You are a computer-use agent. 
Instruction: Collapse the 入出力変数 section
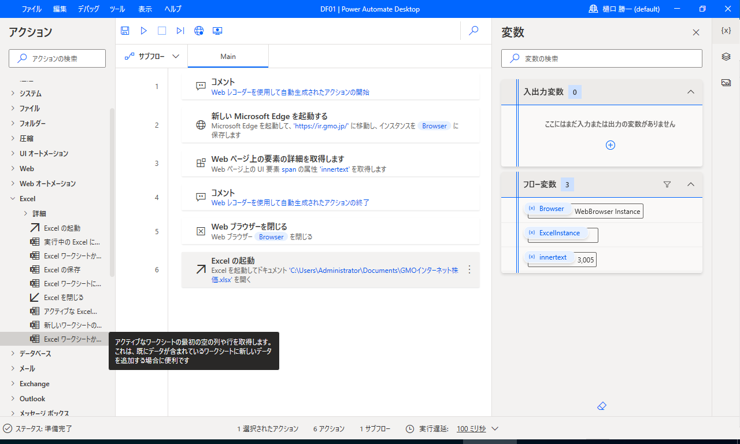[690, 92]
